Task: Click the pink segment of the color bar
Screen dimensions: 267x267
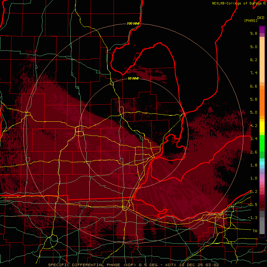Action: [x=262, y=179]
